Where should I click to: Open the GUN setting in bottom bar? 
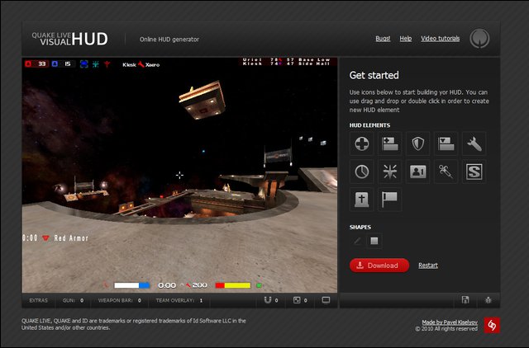(73, 300)
